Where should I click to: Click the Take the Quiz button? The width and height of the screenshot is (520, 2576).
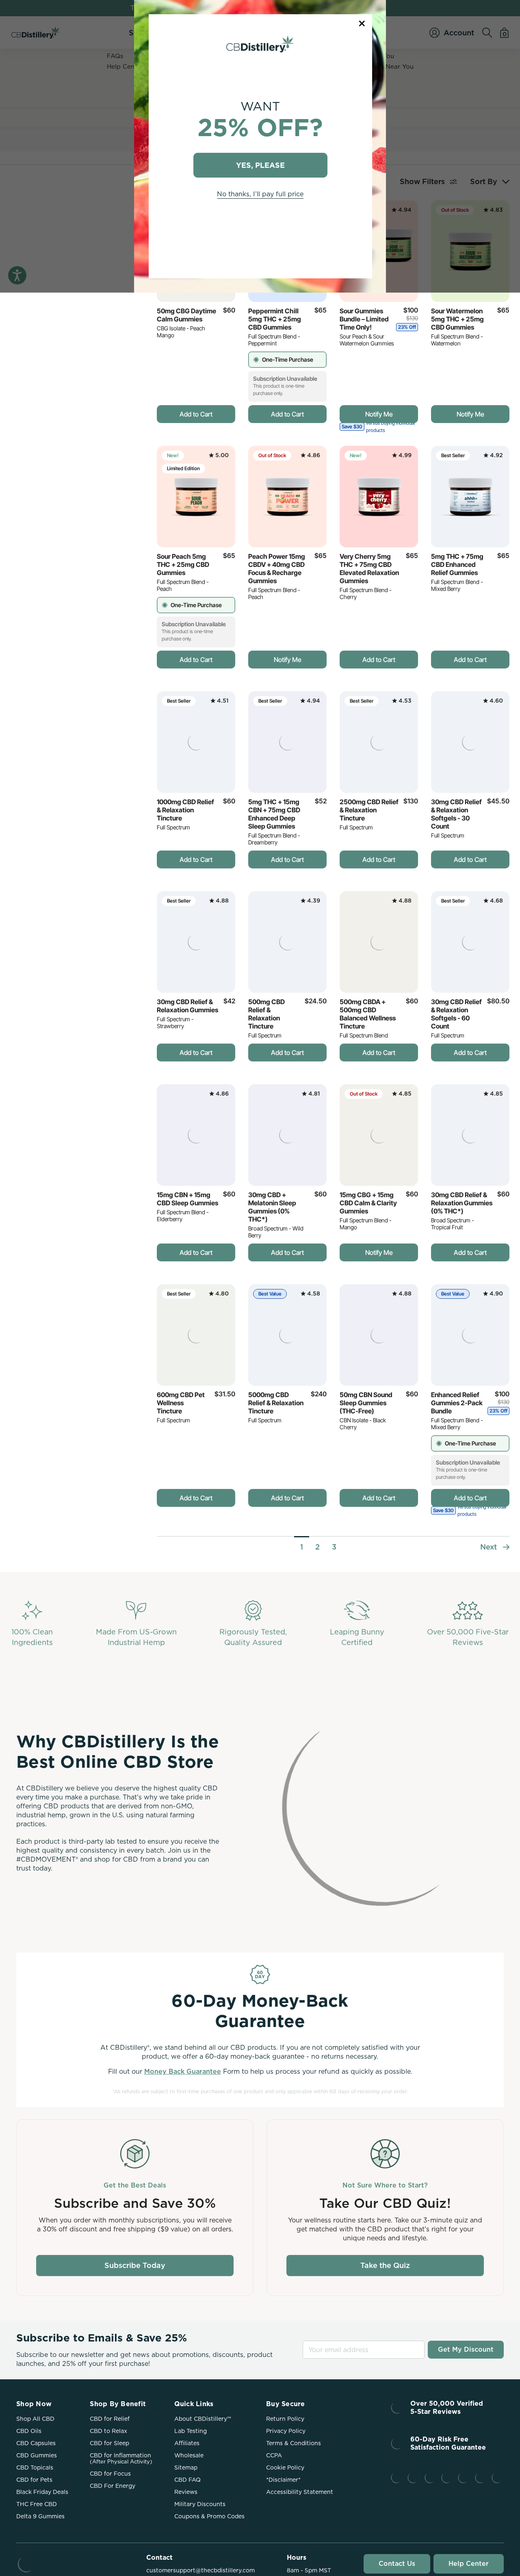(x=385, y=2265)
